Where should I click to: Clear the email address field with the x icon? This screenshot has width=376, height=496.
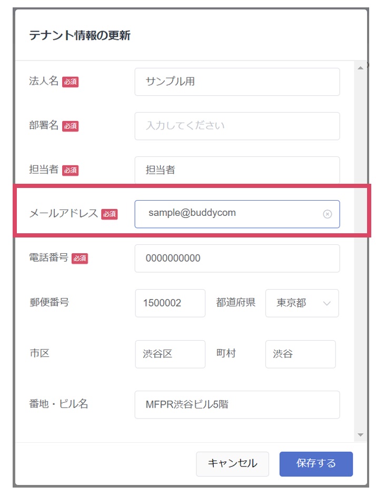[327, 214]
